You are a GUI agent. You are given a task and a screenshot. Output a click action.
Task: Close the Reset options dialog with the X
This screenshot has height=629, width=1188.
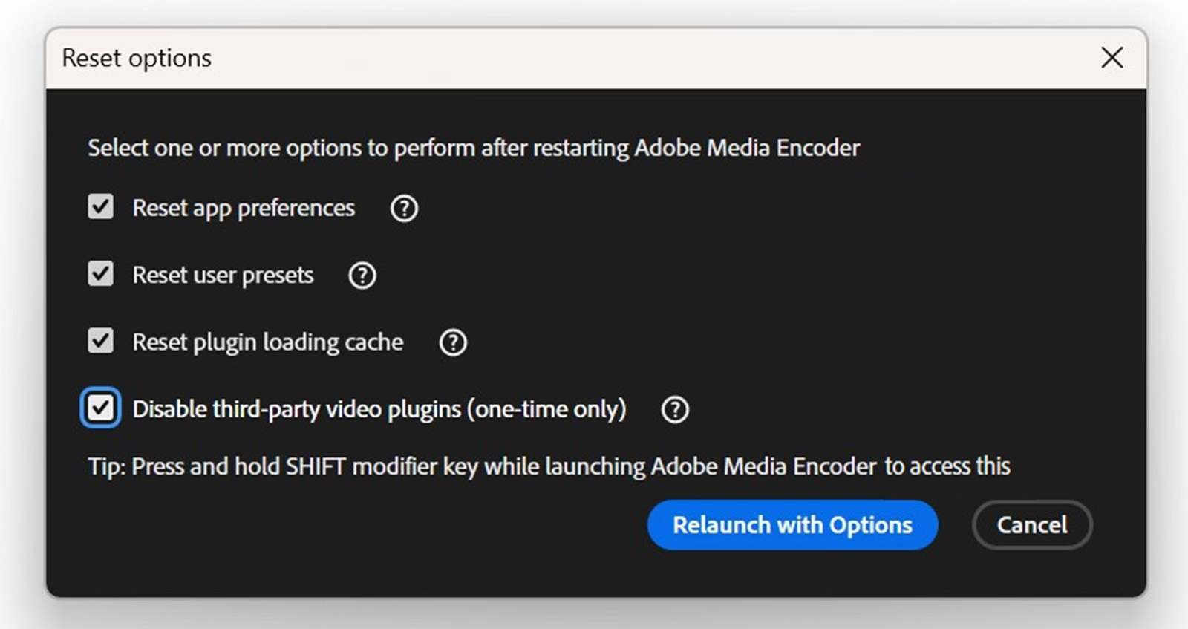pyautogui.click(x=1112, y=57)
